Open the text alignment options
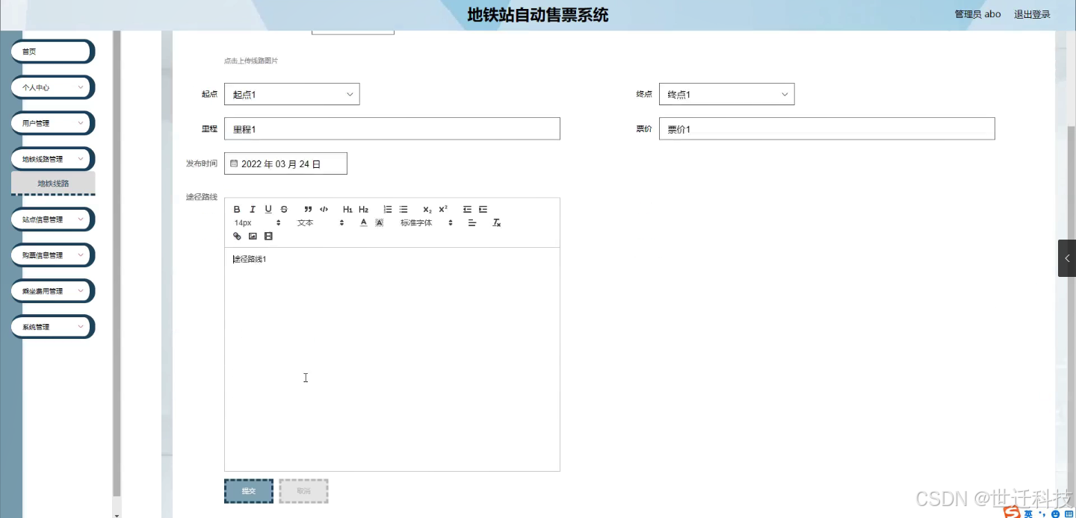 point(472,223)
